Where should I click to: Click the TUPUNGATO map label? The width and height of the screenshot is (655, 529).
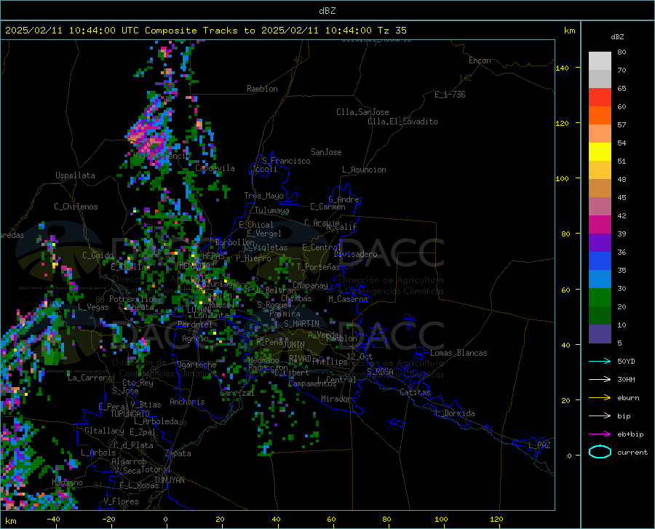click(x=130, y=414)
